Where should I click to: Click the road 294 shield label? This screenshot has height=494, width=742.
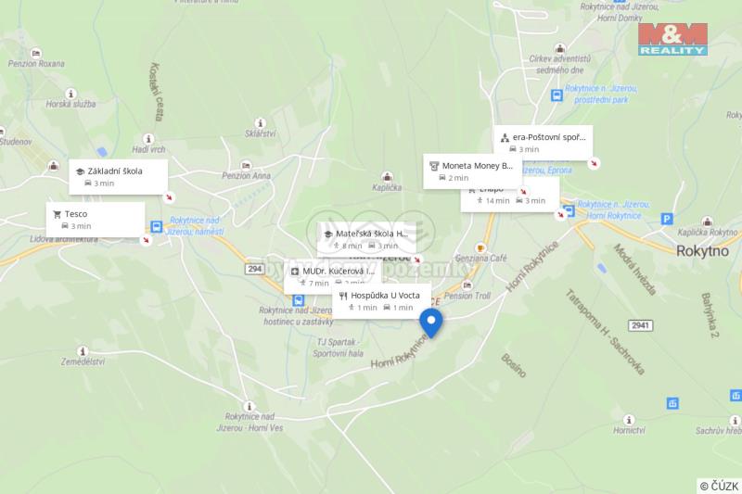click(x=254, y=269)
